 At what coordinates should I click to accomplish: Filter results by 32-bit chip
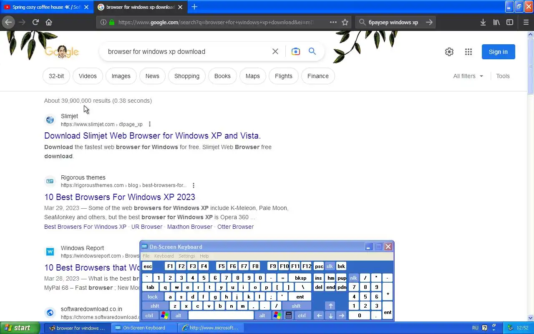[56, 76]
